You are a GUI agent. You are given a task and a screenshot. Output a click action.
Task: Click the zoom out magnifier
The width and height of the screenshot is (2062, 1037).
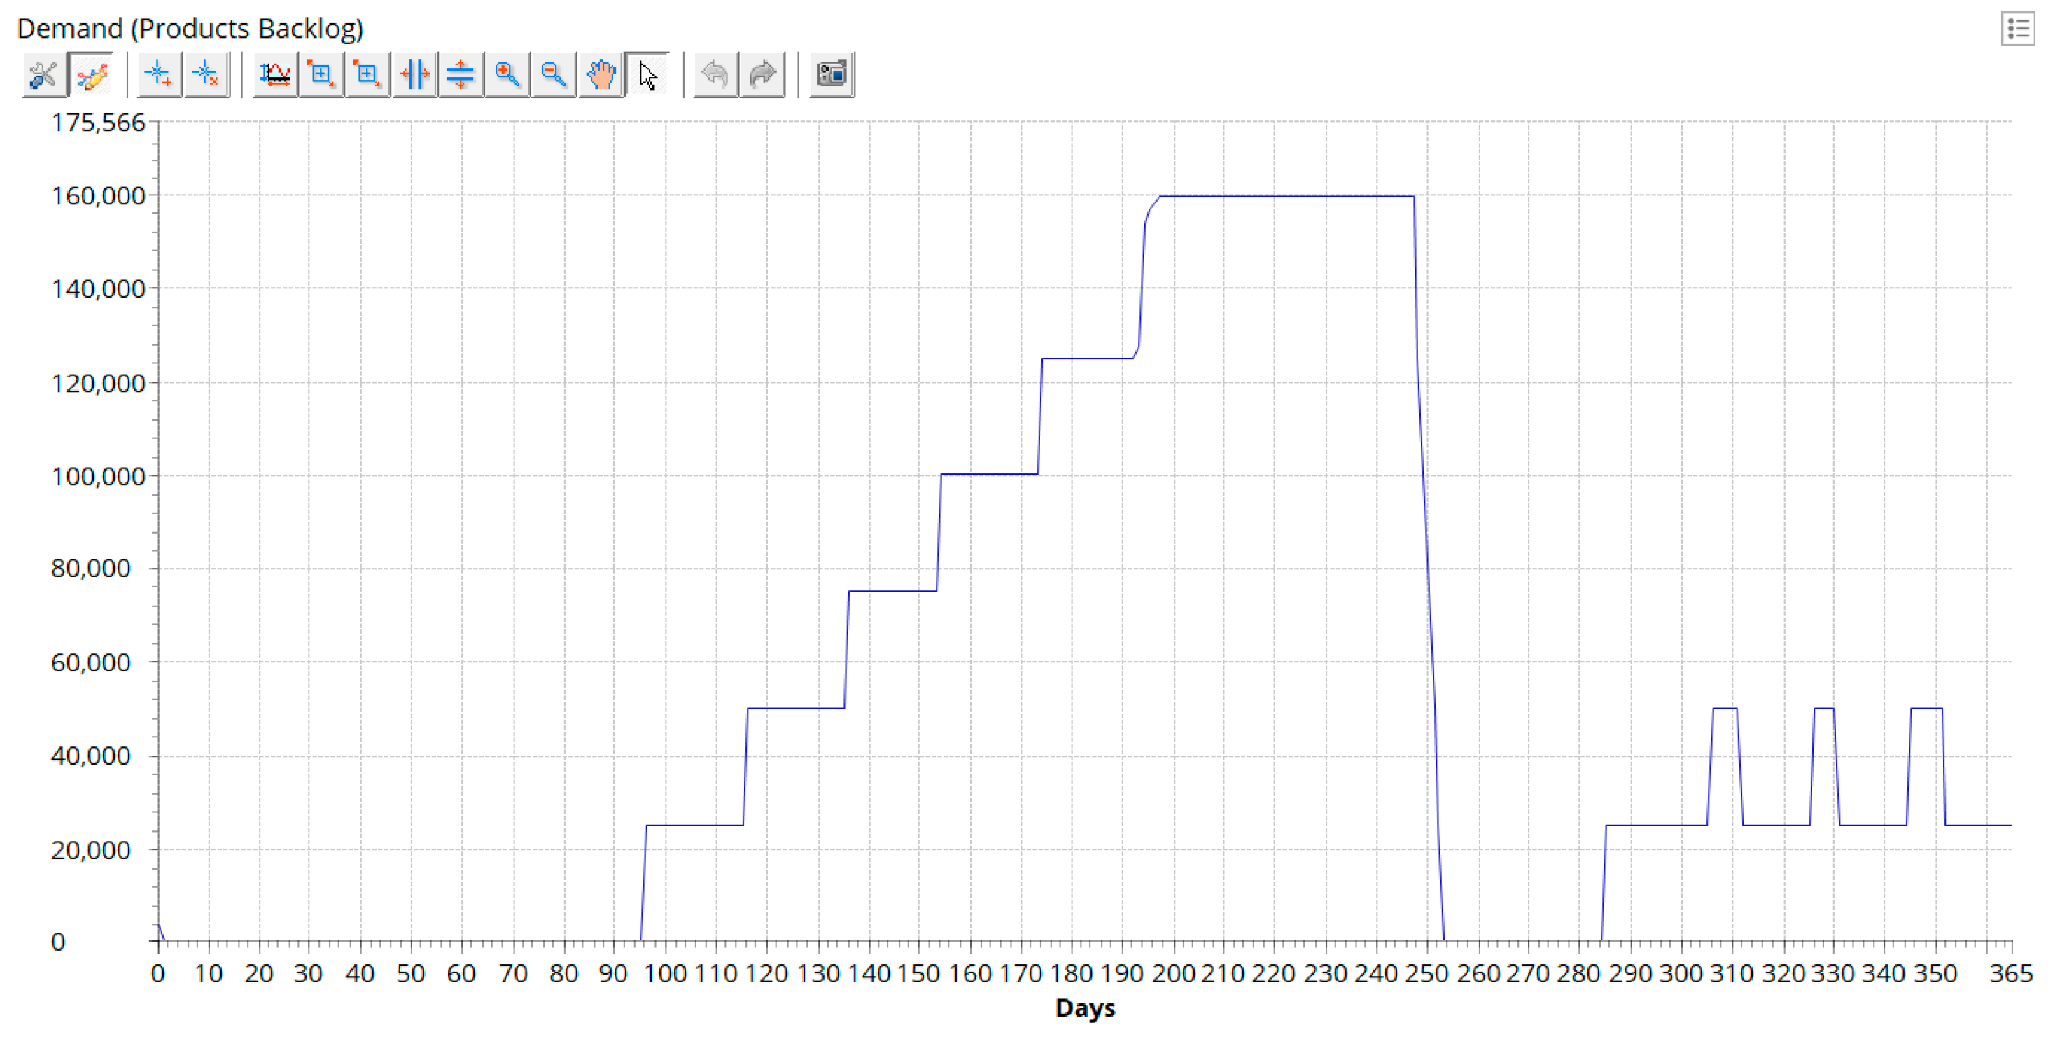click(x=553, y=76)
